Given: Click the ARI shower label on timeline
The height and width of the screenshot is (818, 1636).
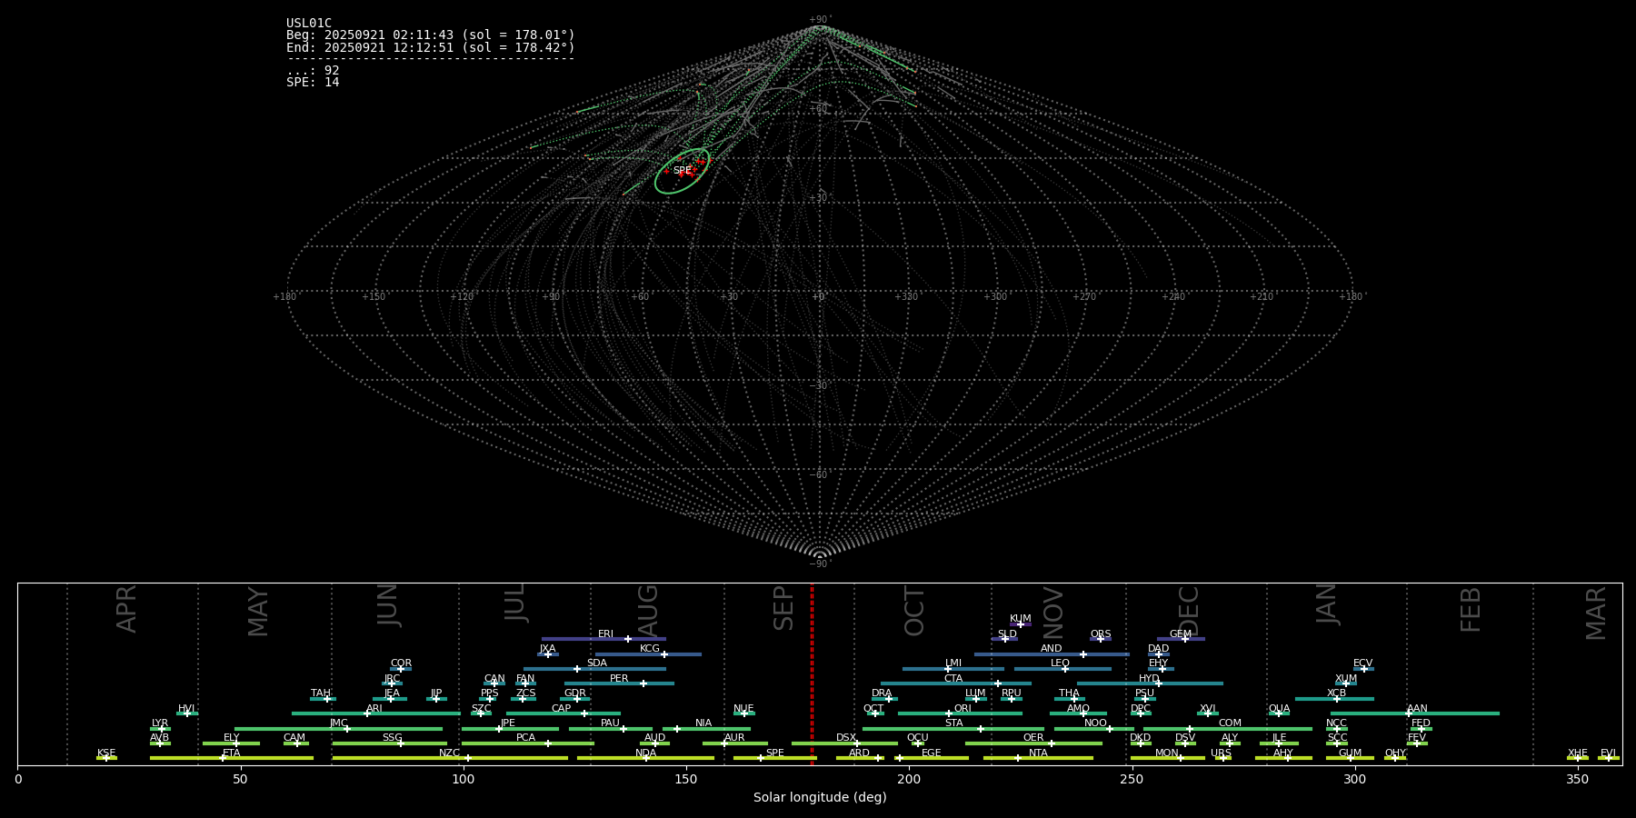Looking at the screenshot, I should tap(374, 709).
